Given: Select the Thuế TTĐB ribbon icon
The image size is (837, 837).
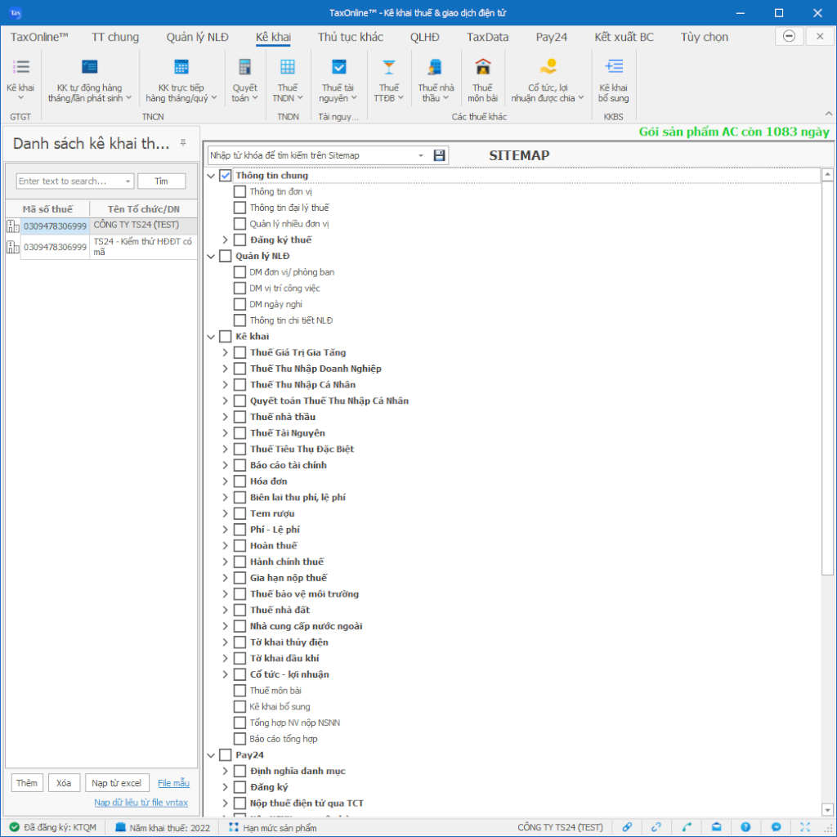Looking at the screenshot, I should coord(388,68).
